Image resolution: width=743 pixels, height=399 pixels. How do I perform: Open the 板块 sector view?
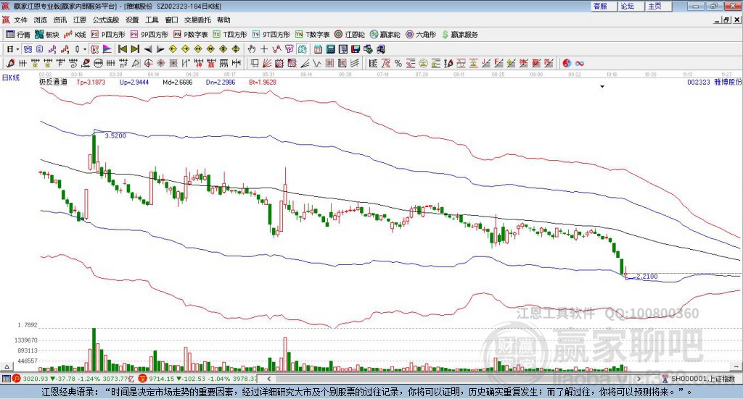coord(46,35)
